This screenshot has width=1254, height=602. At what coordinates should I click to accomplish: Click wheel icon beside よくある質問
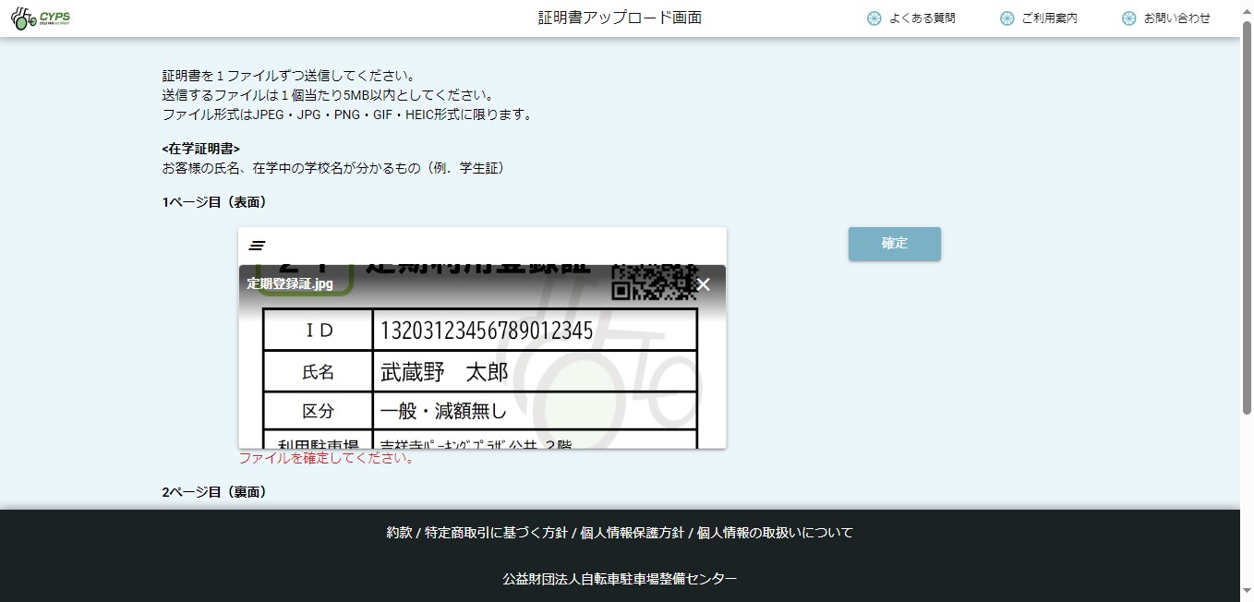coord(874,18)
